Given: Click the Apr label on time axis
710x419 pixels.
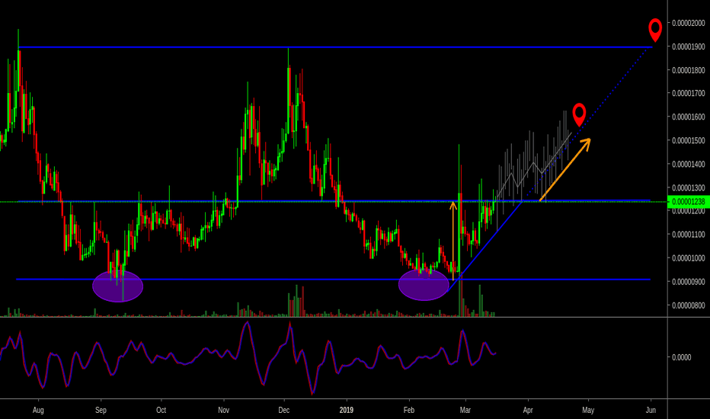Looking at the screenshot, I should pyautogui.click(x=527, y=410).
